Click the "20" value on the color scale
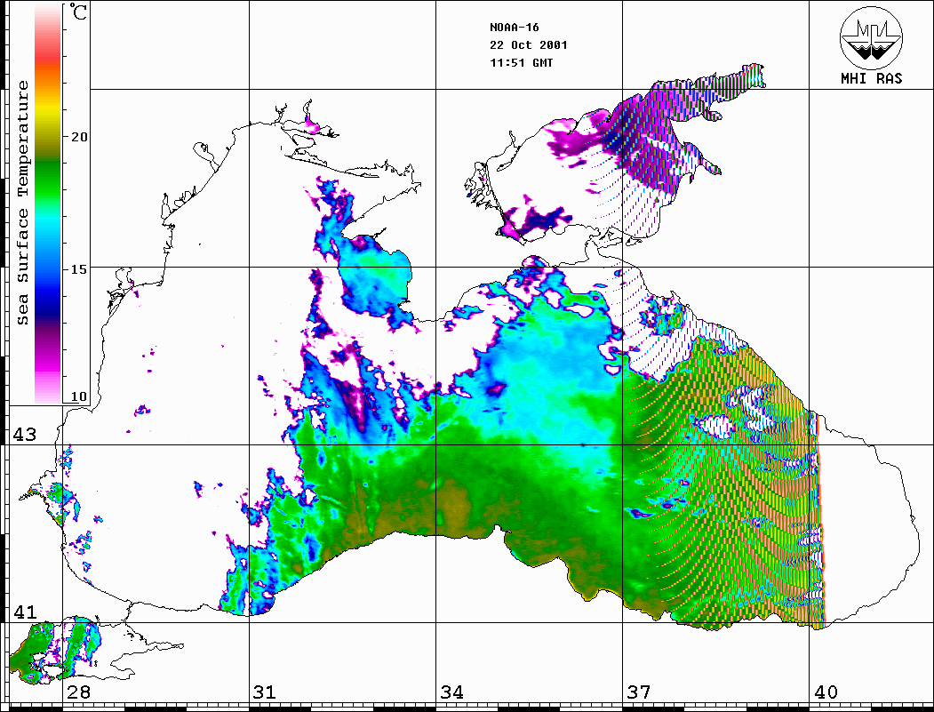 tap(79, 137)
